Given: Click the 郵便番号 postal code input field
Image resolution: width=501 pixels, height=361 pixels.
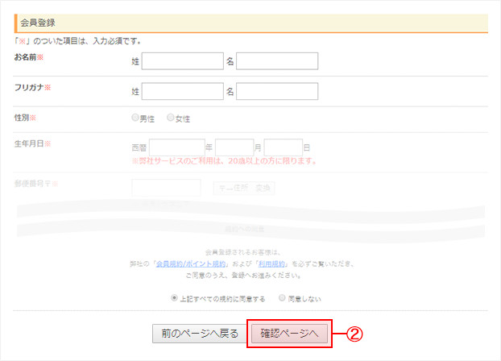Looking at the screenshot, I should coord(166,188).
